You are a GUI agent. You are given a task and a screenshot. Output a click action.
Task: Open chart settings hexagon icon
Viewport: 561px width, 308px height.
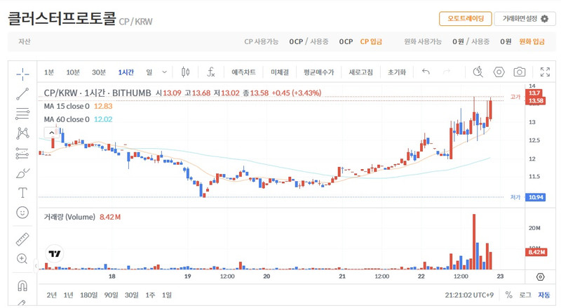click(x=499, y=72)
